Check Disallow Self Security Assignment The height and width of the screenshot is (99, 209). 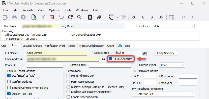(x=68, y=92)
